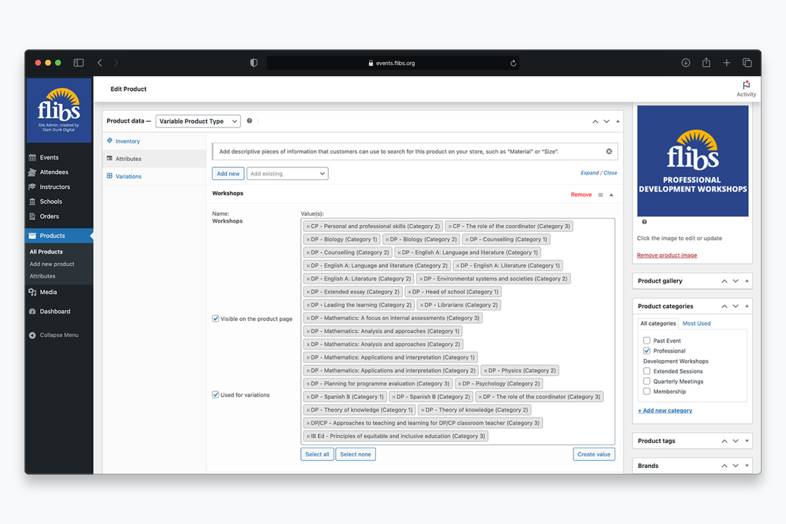The height and width of the screenshot is (524, 786).
Task: Toggle Used for variations checkbox
Action: 215,395
